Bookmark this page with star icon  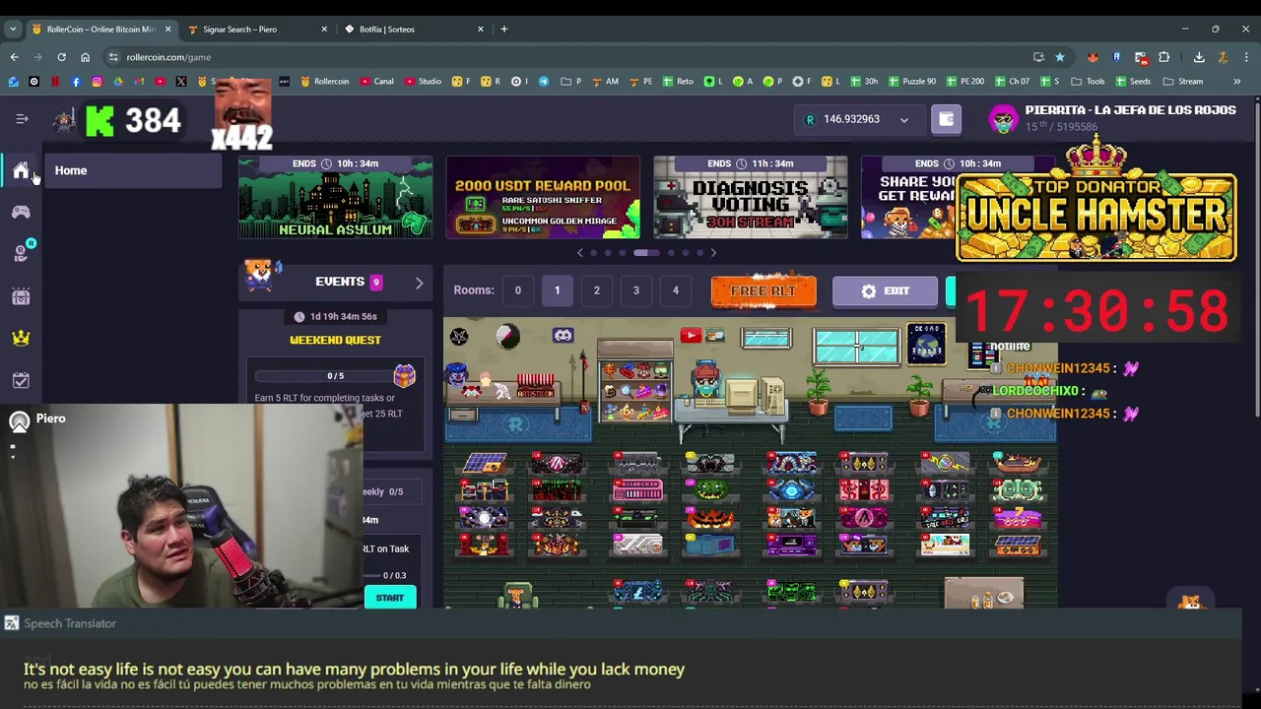click(x=1060, y=57)
